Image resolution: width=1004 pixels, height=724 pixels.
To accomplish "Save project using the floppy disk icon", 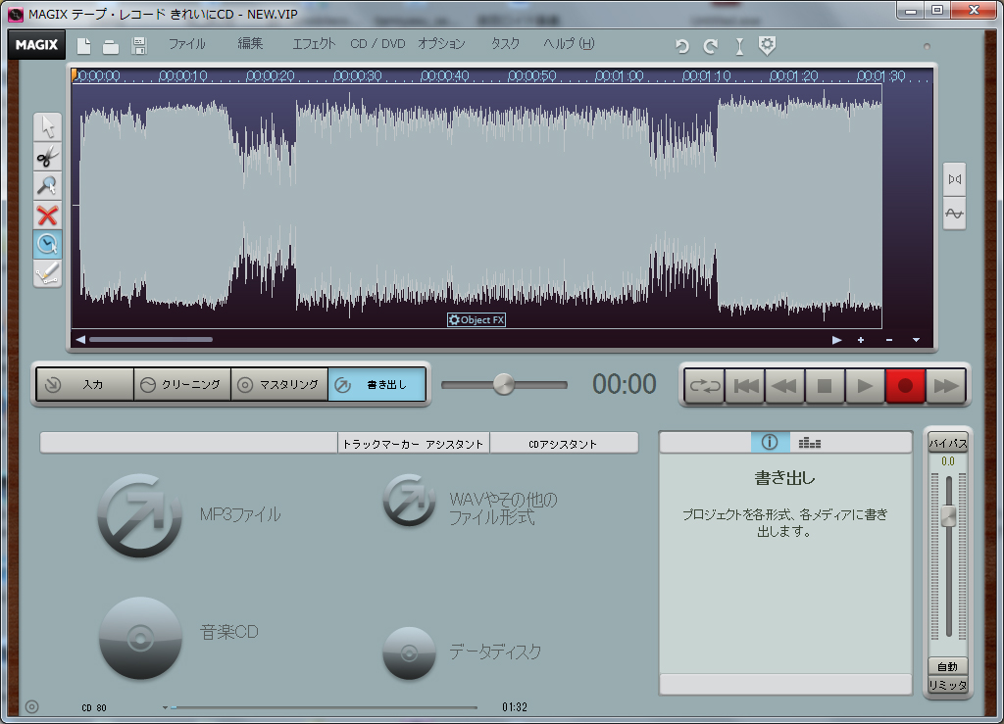I will click(x=139, y=46).
